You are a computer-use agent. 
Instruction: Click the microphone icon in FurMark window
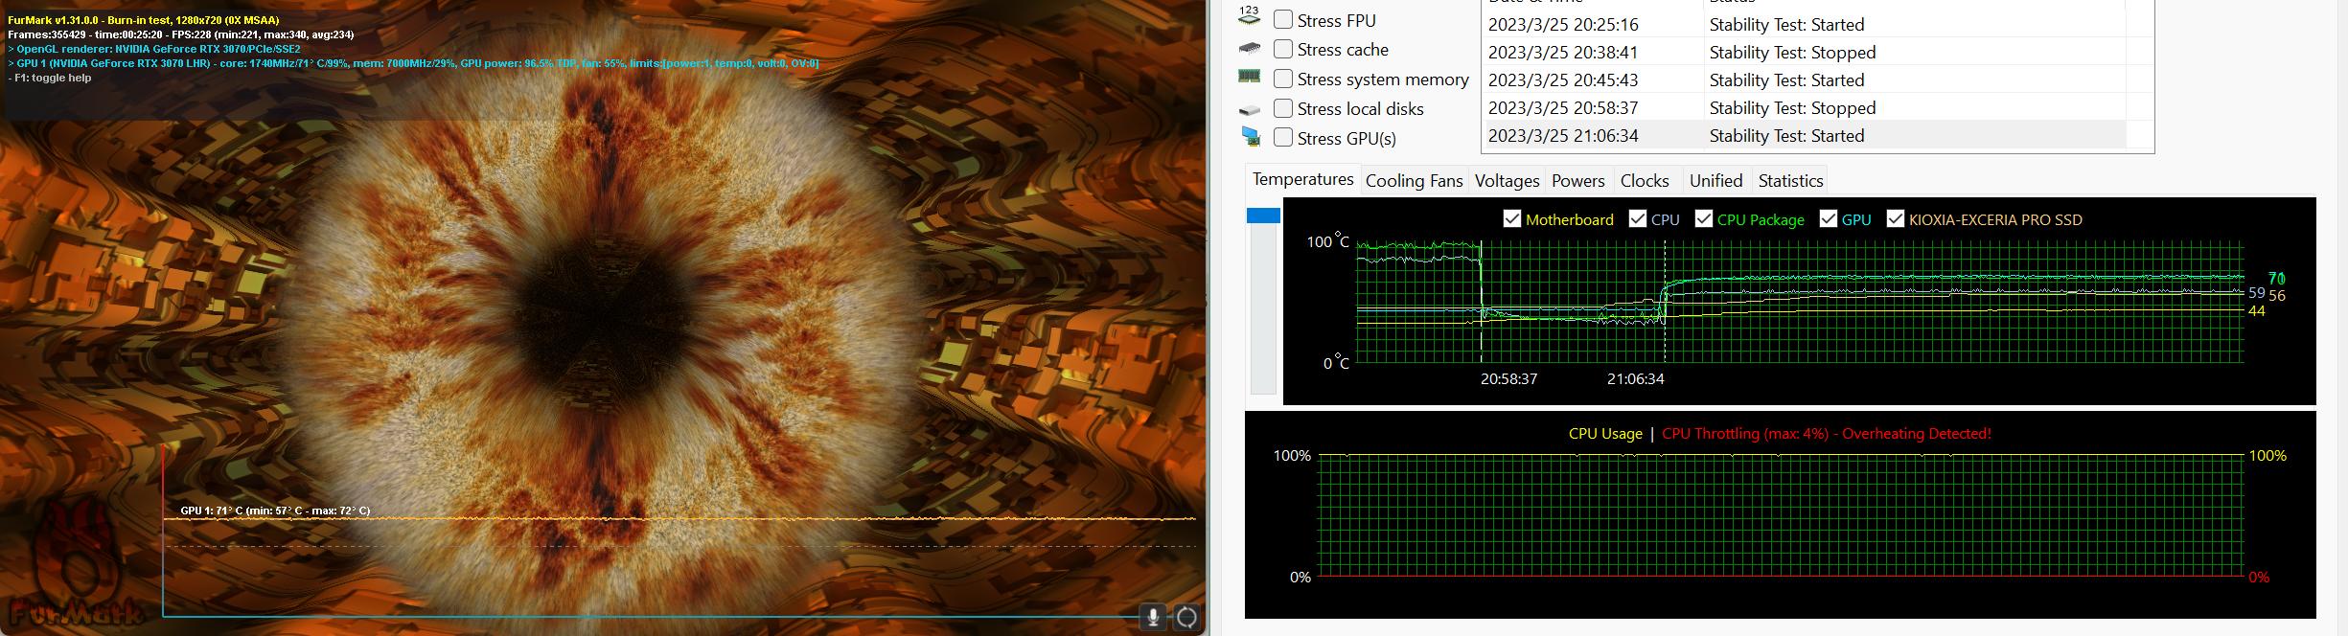pos(1153,618)
